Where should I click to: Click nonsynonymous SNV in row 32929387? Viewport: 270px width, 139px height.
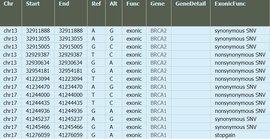pyautogui.click(x=240, y=55)
